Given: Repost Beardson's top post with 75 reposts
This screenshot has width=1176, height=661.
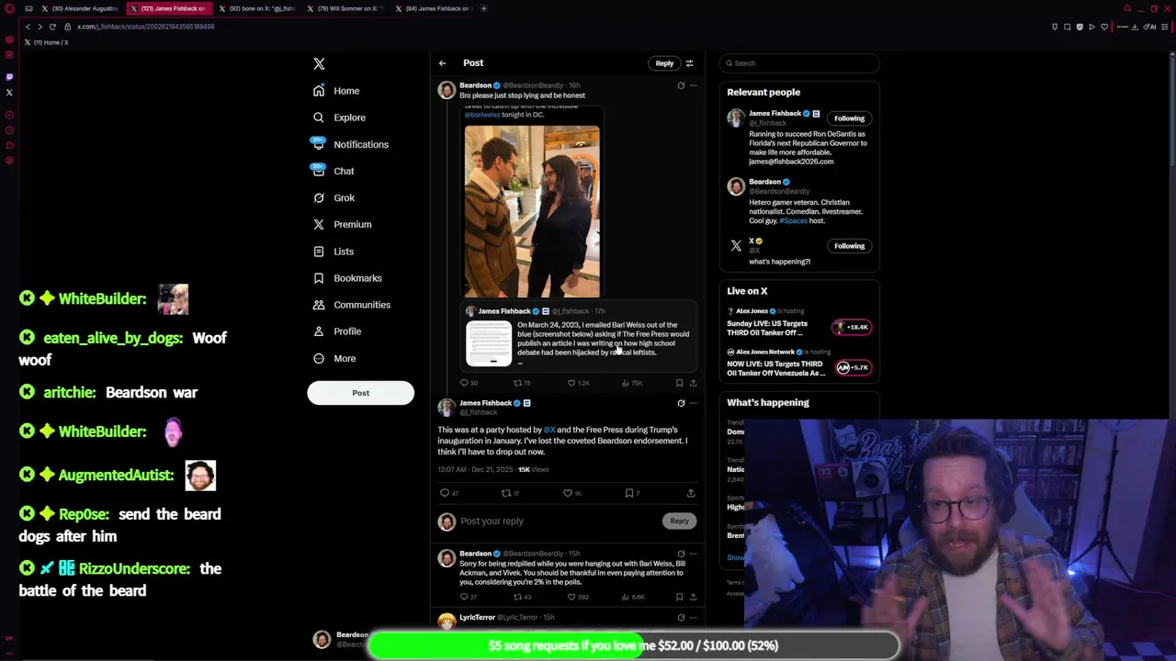Looking at the screenshot, I should pos(517,383).
